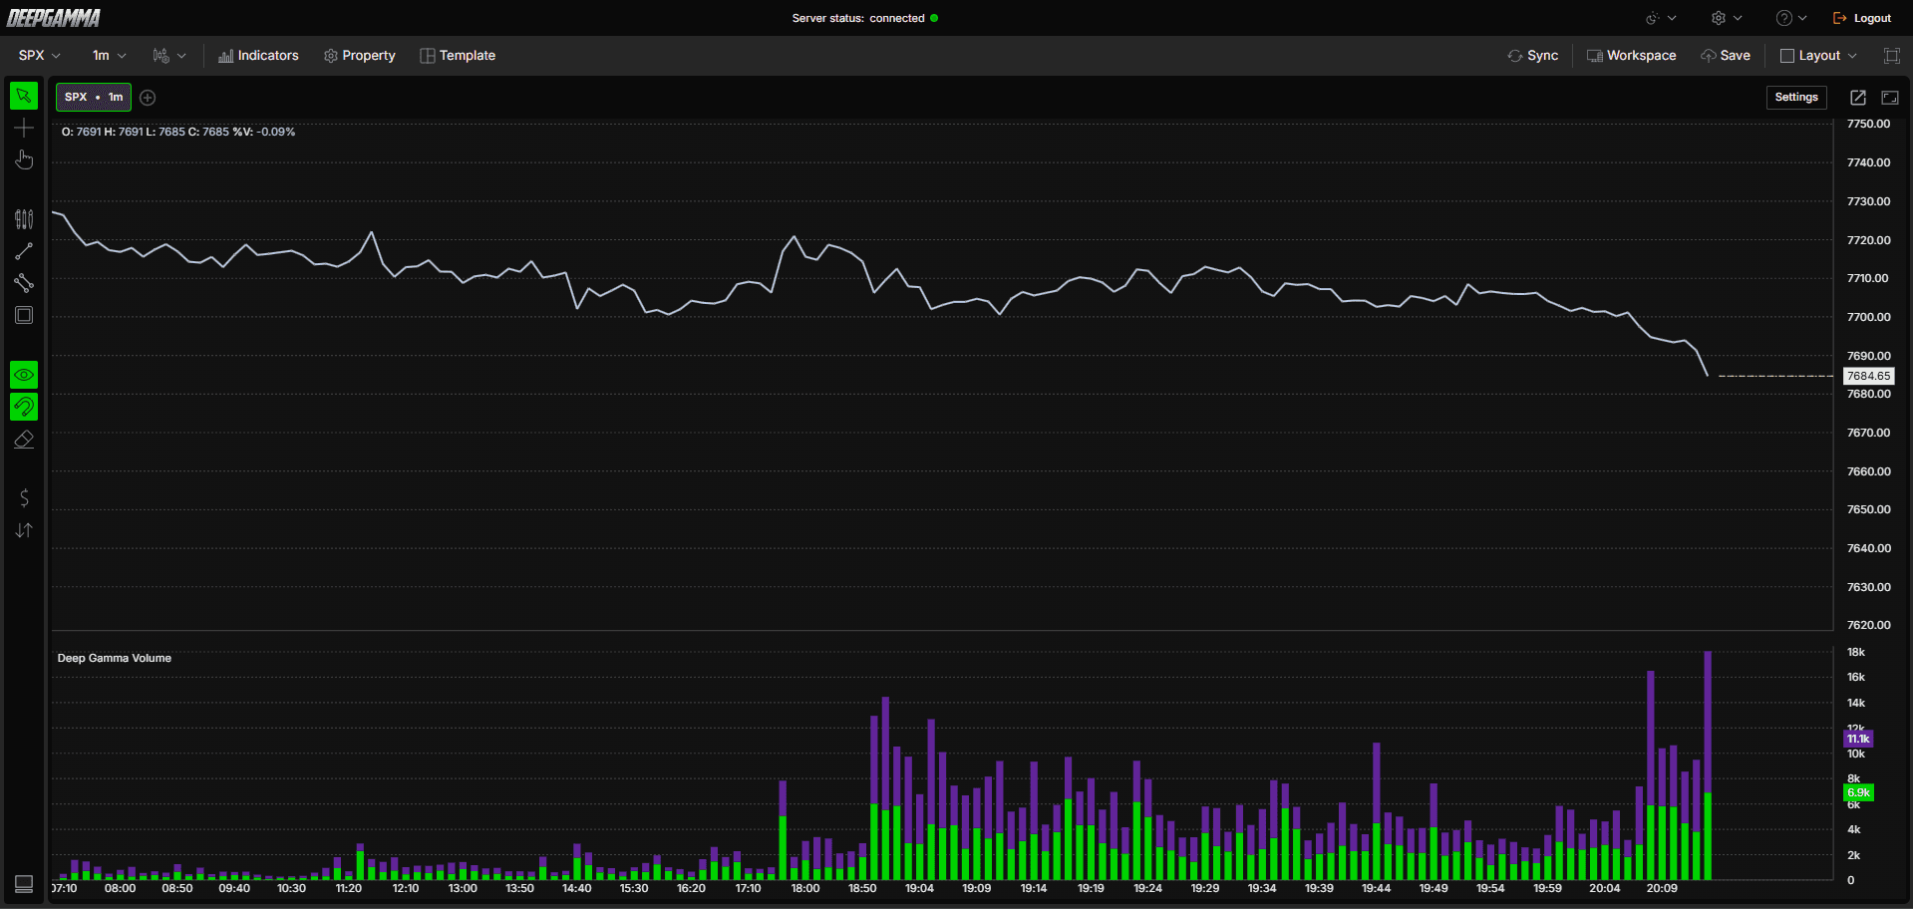Open the drawing brushes tool
Image resolution: width=1913 pixels, height=909 pixels.
pos(24,219)
